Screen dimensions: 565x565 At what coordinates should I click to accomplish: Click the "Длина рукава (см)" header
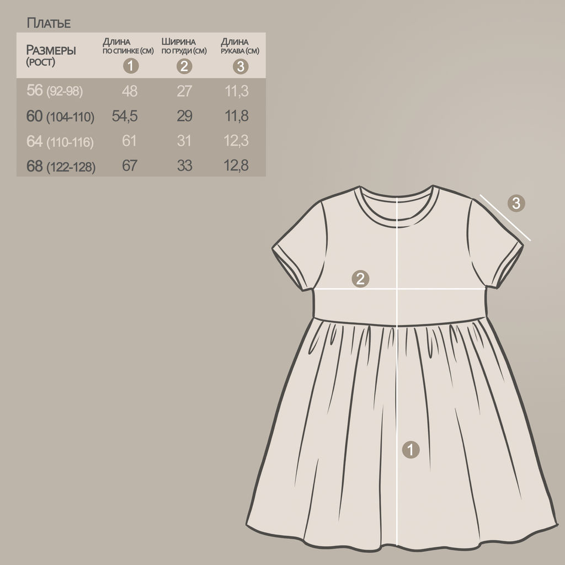[239, 46]
